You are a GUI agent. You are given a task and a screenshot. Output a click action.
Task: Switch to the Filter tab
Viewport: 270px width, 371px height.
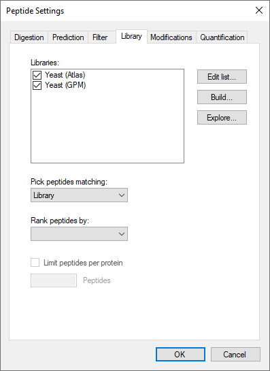tap(100, 37)
